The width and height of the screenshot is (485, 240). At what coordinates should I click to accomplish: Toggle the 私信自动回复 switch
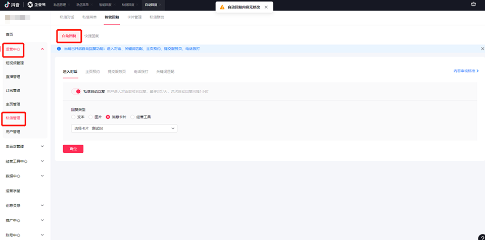[x=76, y=91]
